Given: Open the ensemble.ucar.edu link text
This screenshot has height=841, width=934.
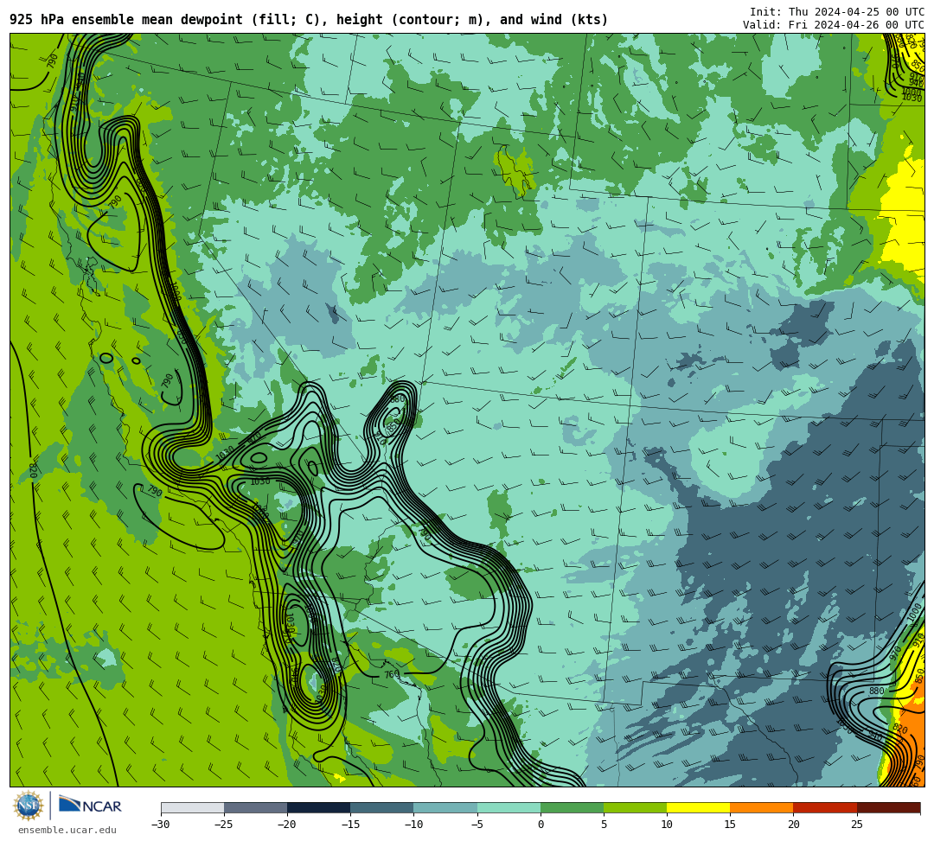Looking at the screenshot, I should [67, 830].
